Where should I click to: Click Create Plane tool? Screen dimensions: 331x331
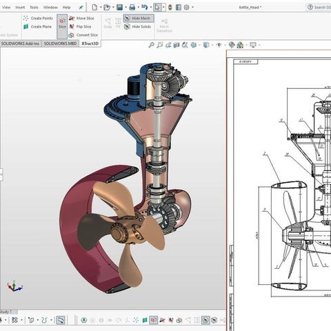tap(37, 27)
